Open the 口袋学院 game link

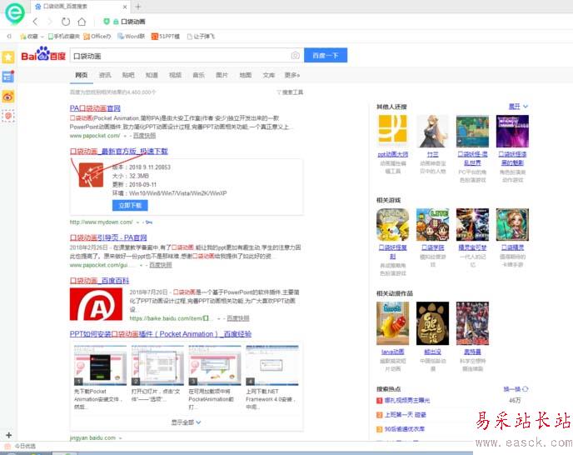tap(433, 247)
